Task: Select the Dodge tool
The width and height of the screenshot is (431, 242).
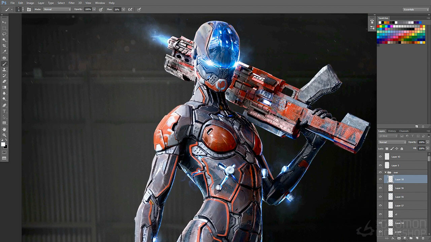Action: [4, 99]
